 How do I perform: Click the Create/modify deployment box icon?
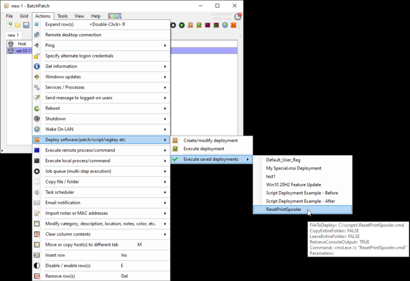(x=175, y=141)
